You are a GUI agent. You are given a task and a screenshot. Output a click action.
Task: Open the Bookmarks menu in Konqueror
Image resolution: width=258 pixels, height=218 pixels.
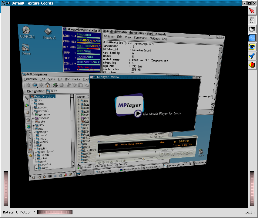pyautogui.click(x=72, y=79)
